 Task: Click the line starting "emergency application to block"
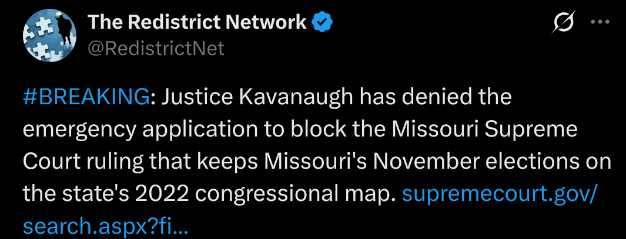coord(300,131)
